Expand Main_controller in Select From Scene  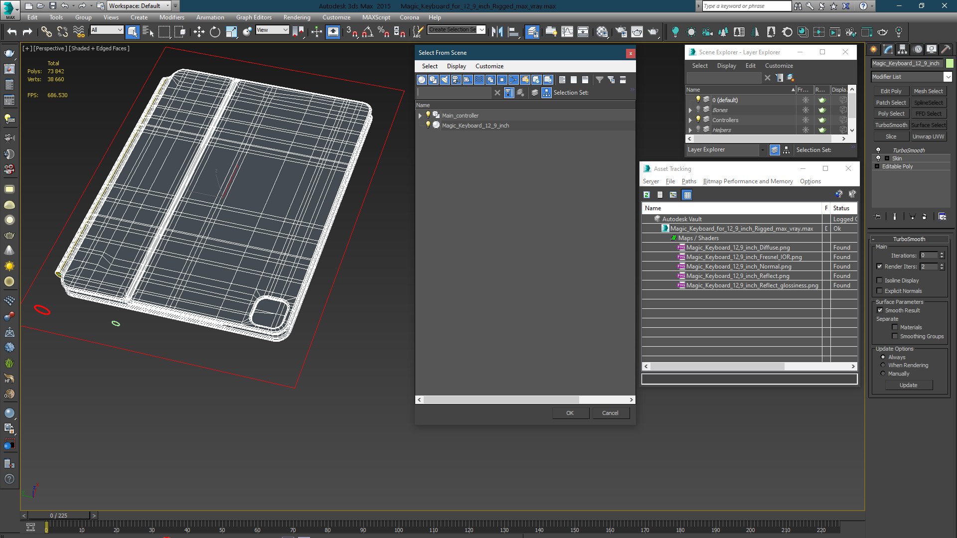(420, 116)
